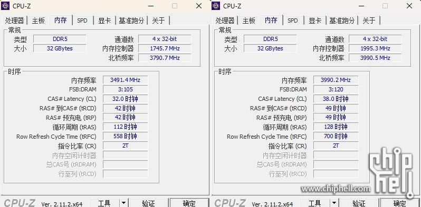
Task: Close the left CPU-Z window
Action: 199,6
